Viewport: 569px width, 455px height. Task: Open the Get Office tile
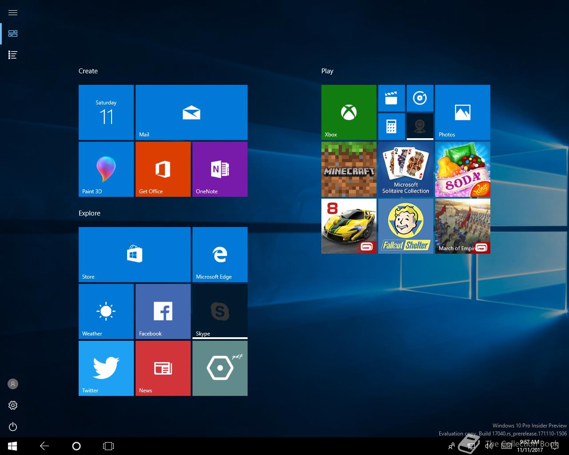(x=163, y=169)
